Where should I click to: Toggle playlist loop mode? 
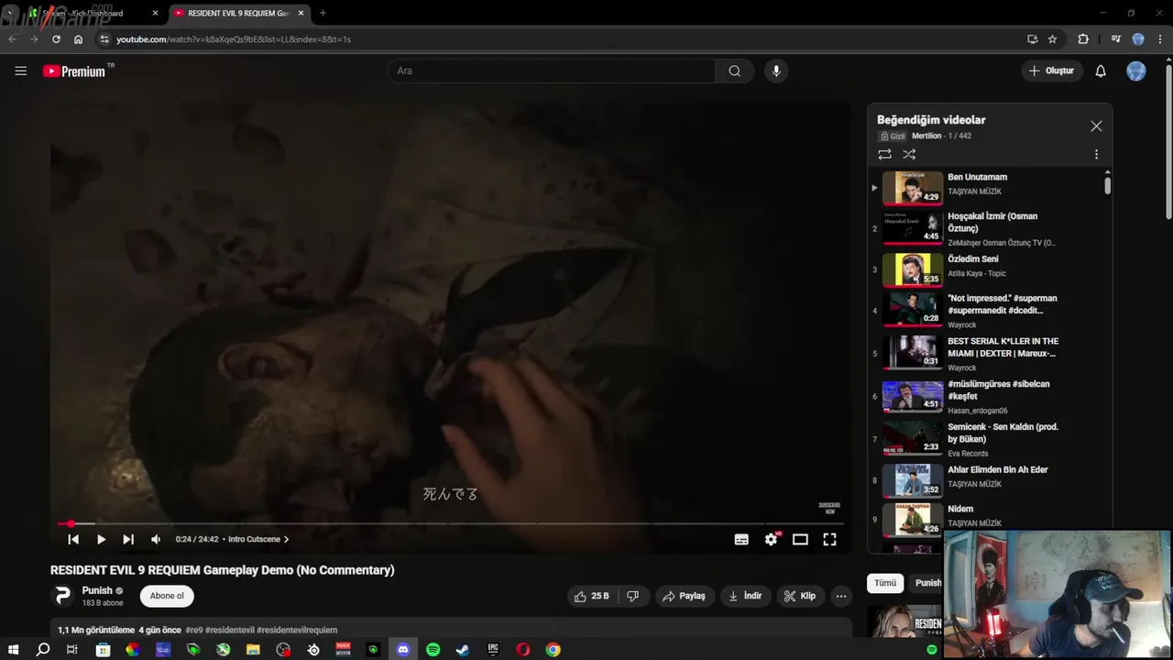click(x=884, y=155)
